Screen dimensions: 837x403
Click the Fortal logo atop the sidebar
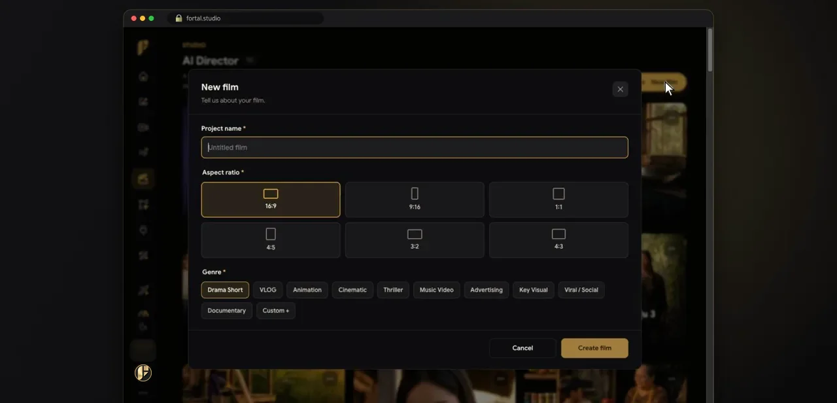click(x=143, y=47)
